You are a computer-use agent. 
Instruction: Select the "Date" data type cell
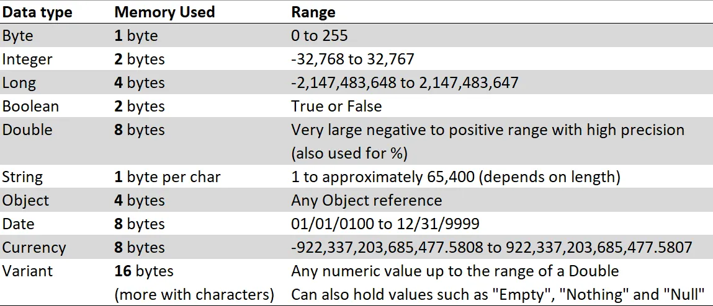point(19,224)
